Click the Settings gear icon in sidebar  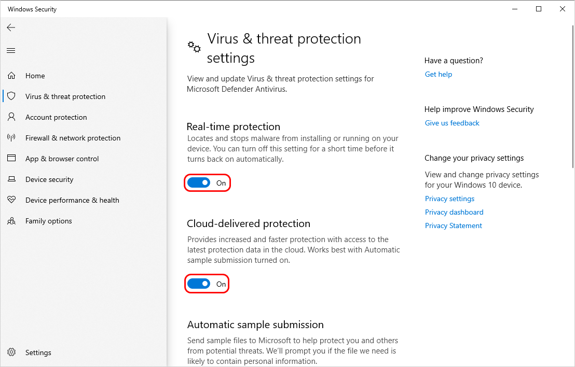[x=11, y=352]
